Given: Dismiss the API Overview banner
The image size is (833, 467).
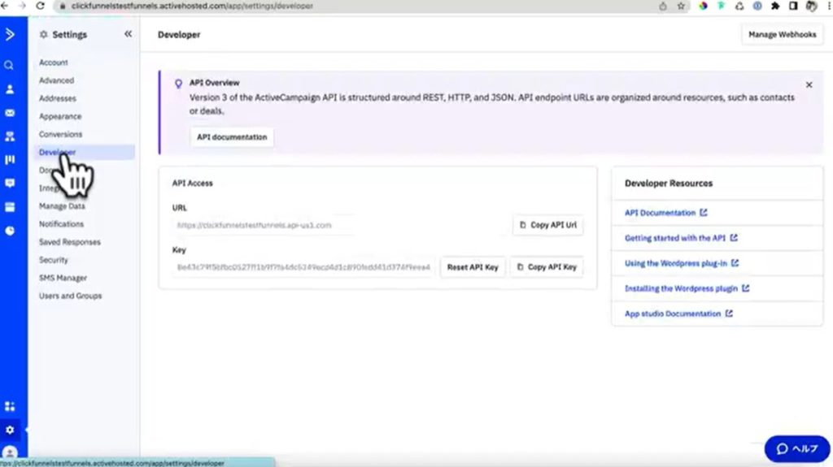Looking at the screenshot, I should tap(809, 84).
